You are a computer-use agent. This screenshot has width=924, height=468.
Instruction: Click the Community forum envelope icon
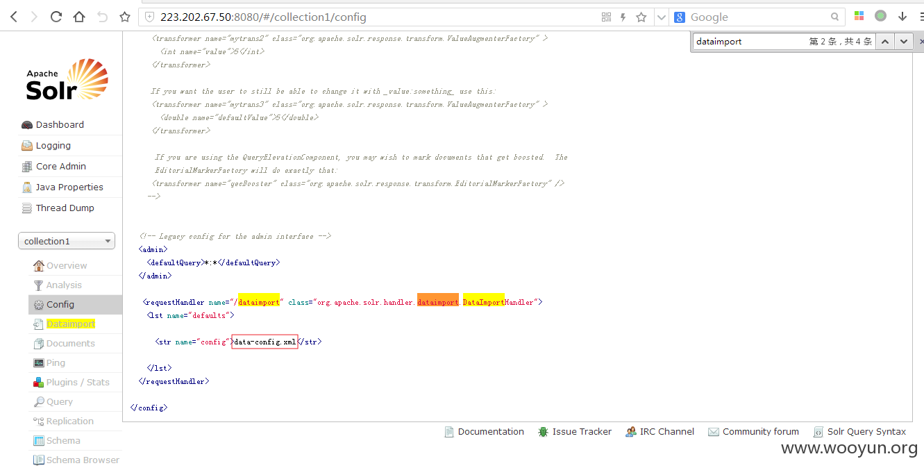713,432
